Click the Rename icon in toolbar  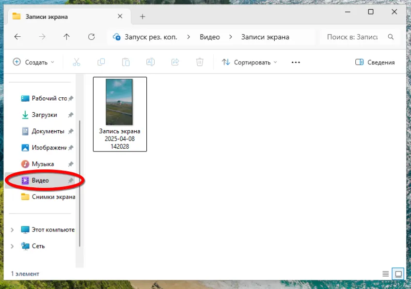pos(150,62)
